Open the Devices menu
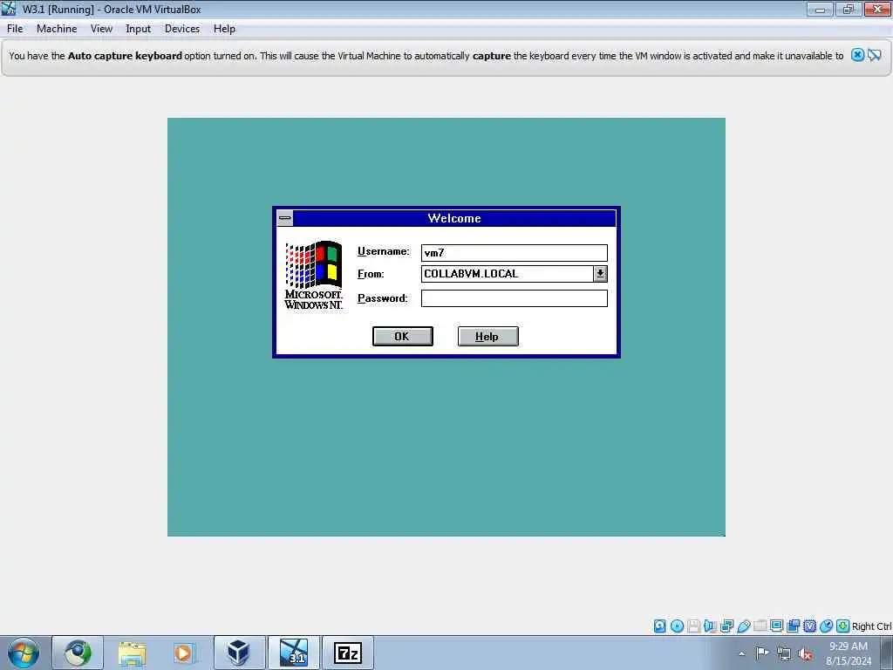The image size is (893, 670). point(182,29)
